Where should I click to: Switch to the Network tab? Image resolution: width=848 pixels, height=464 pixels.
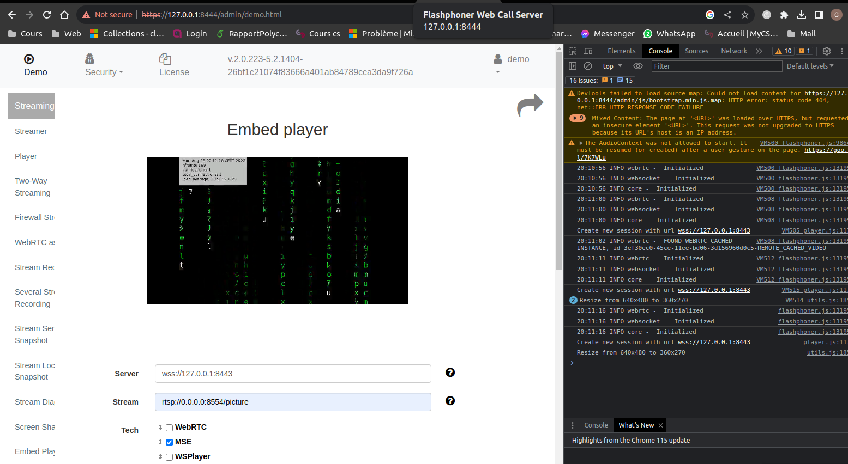point(734,51)
